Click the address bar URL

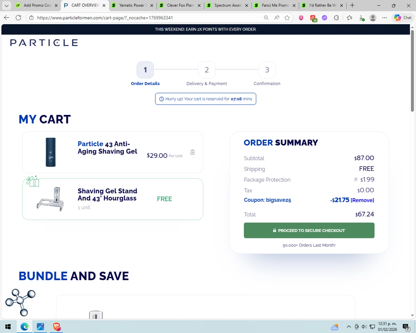tap(105, 18)
